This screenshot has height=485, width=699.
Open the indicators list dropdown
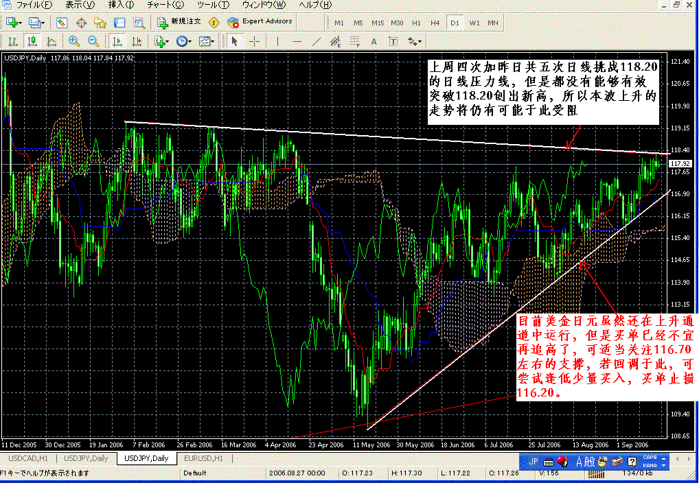[161, 41]
